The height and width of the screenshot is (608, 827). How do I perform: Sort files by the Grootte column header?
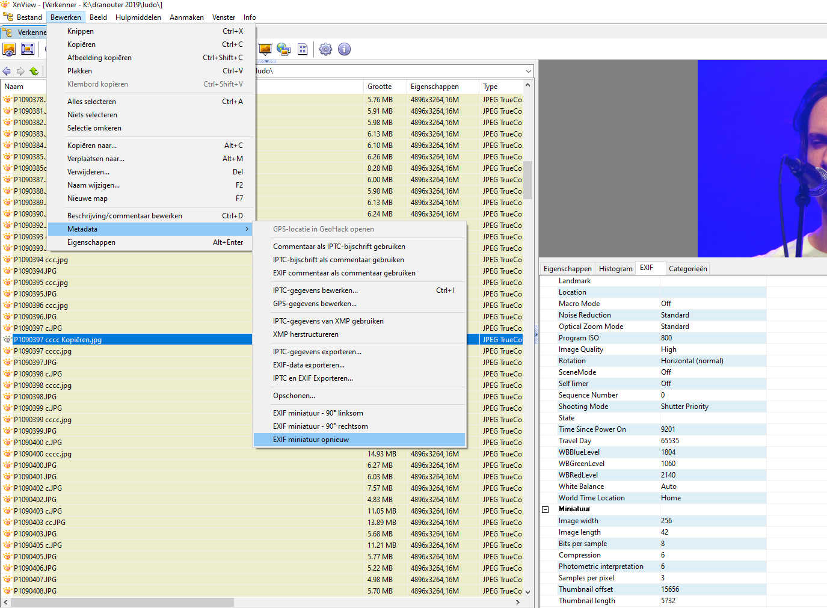[380, 87]
